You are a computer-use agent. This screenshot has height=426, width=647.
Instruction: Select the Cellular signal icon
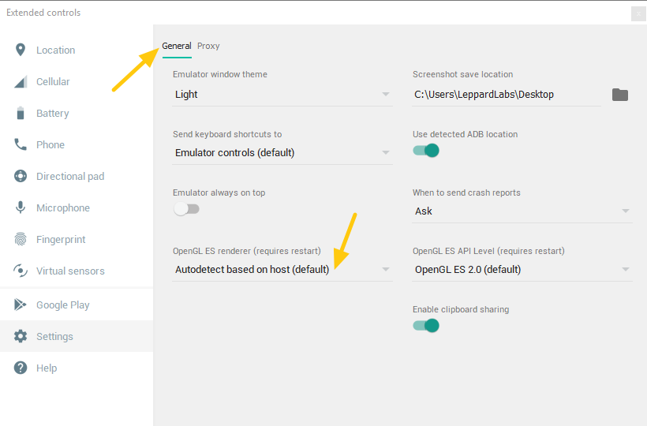[21, 82]
